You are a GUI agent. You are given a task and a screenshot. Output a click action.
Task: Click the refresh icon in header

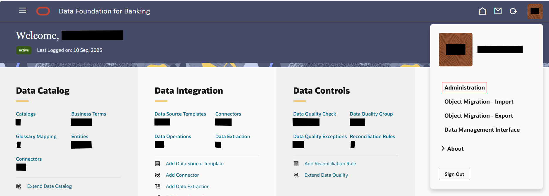click(513, 11)
